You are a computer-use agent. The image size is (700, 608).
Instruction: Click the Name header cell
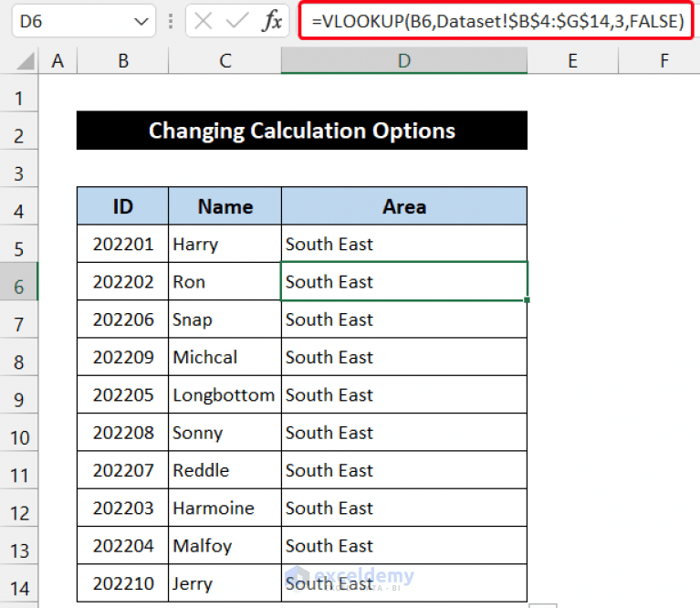click(x=225, y=206)
